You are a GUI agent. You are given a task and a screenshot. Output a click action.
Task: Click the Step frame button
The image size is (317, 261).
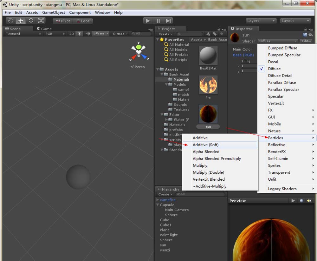(168, 21)
